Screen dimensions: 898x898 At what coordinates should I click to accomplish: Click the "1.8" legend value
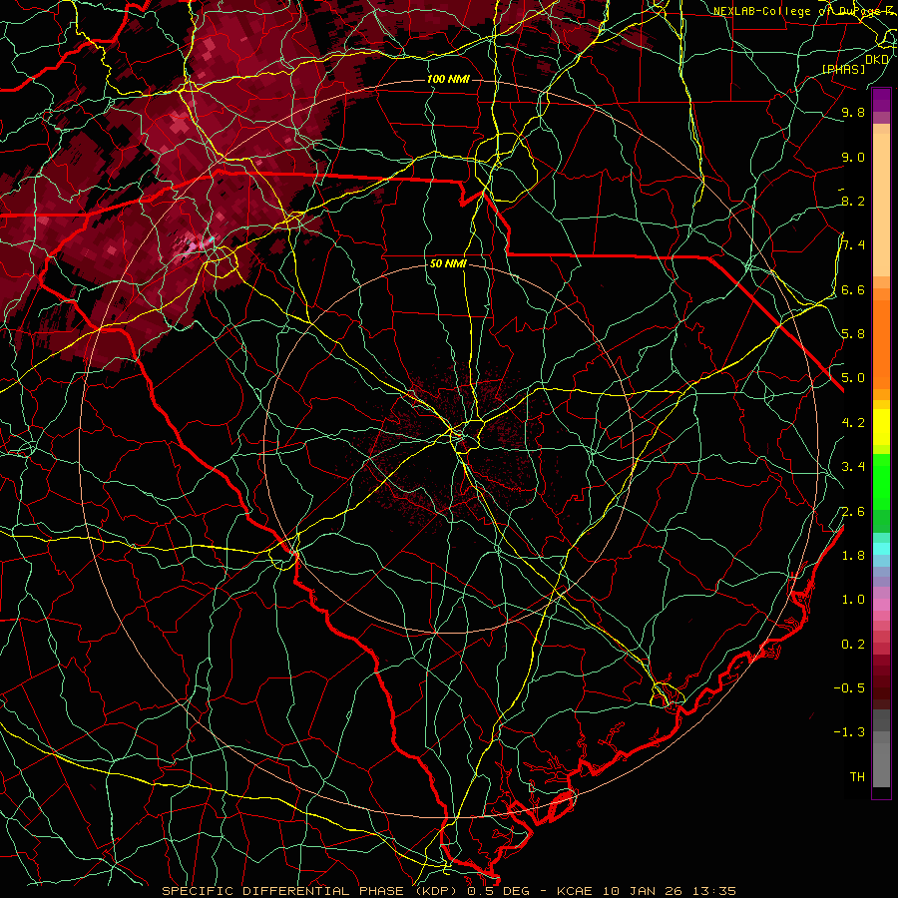click(853, 556)
